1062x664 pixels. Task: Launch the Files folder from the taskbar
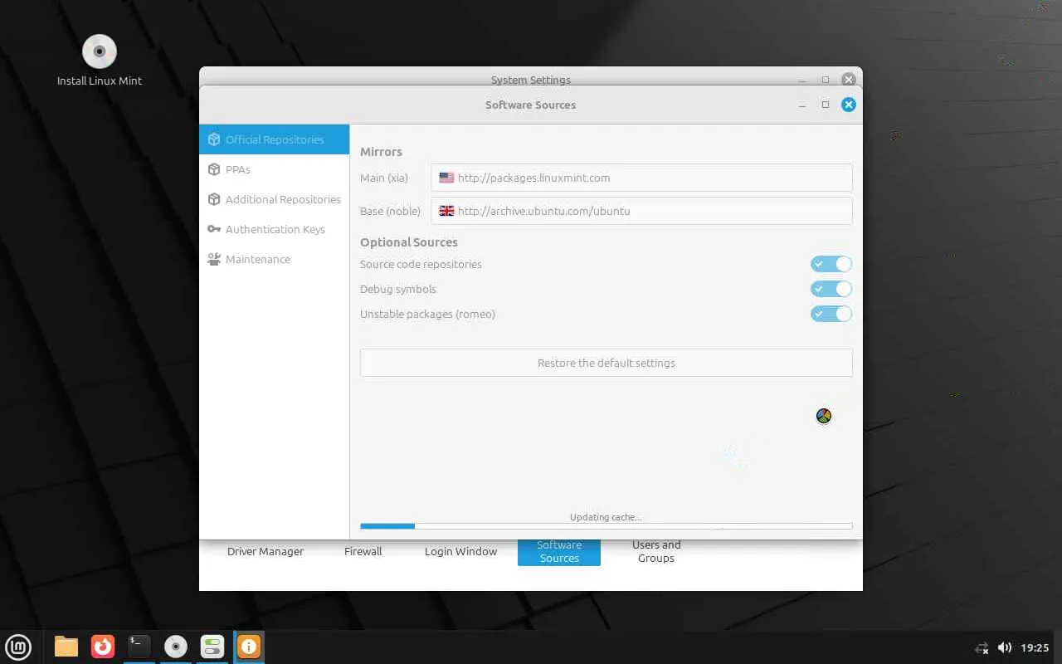click(x=66, y=647)
